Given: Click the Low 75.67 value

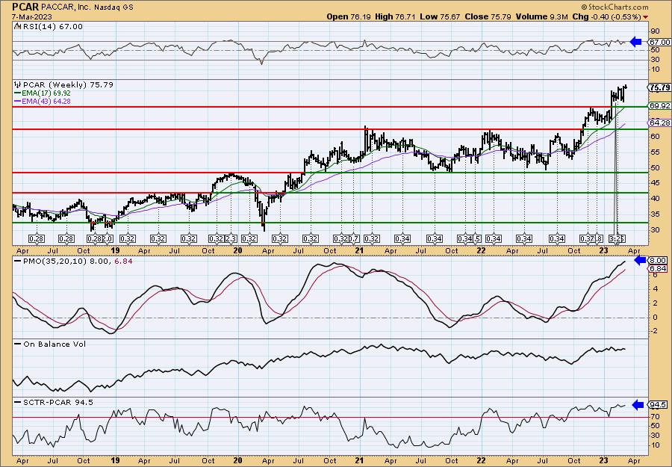Looking at the screenshot, I should (x=439, y=16).
